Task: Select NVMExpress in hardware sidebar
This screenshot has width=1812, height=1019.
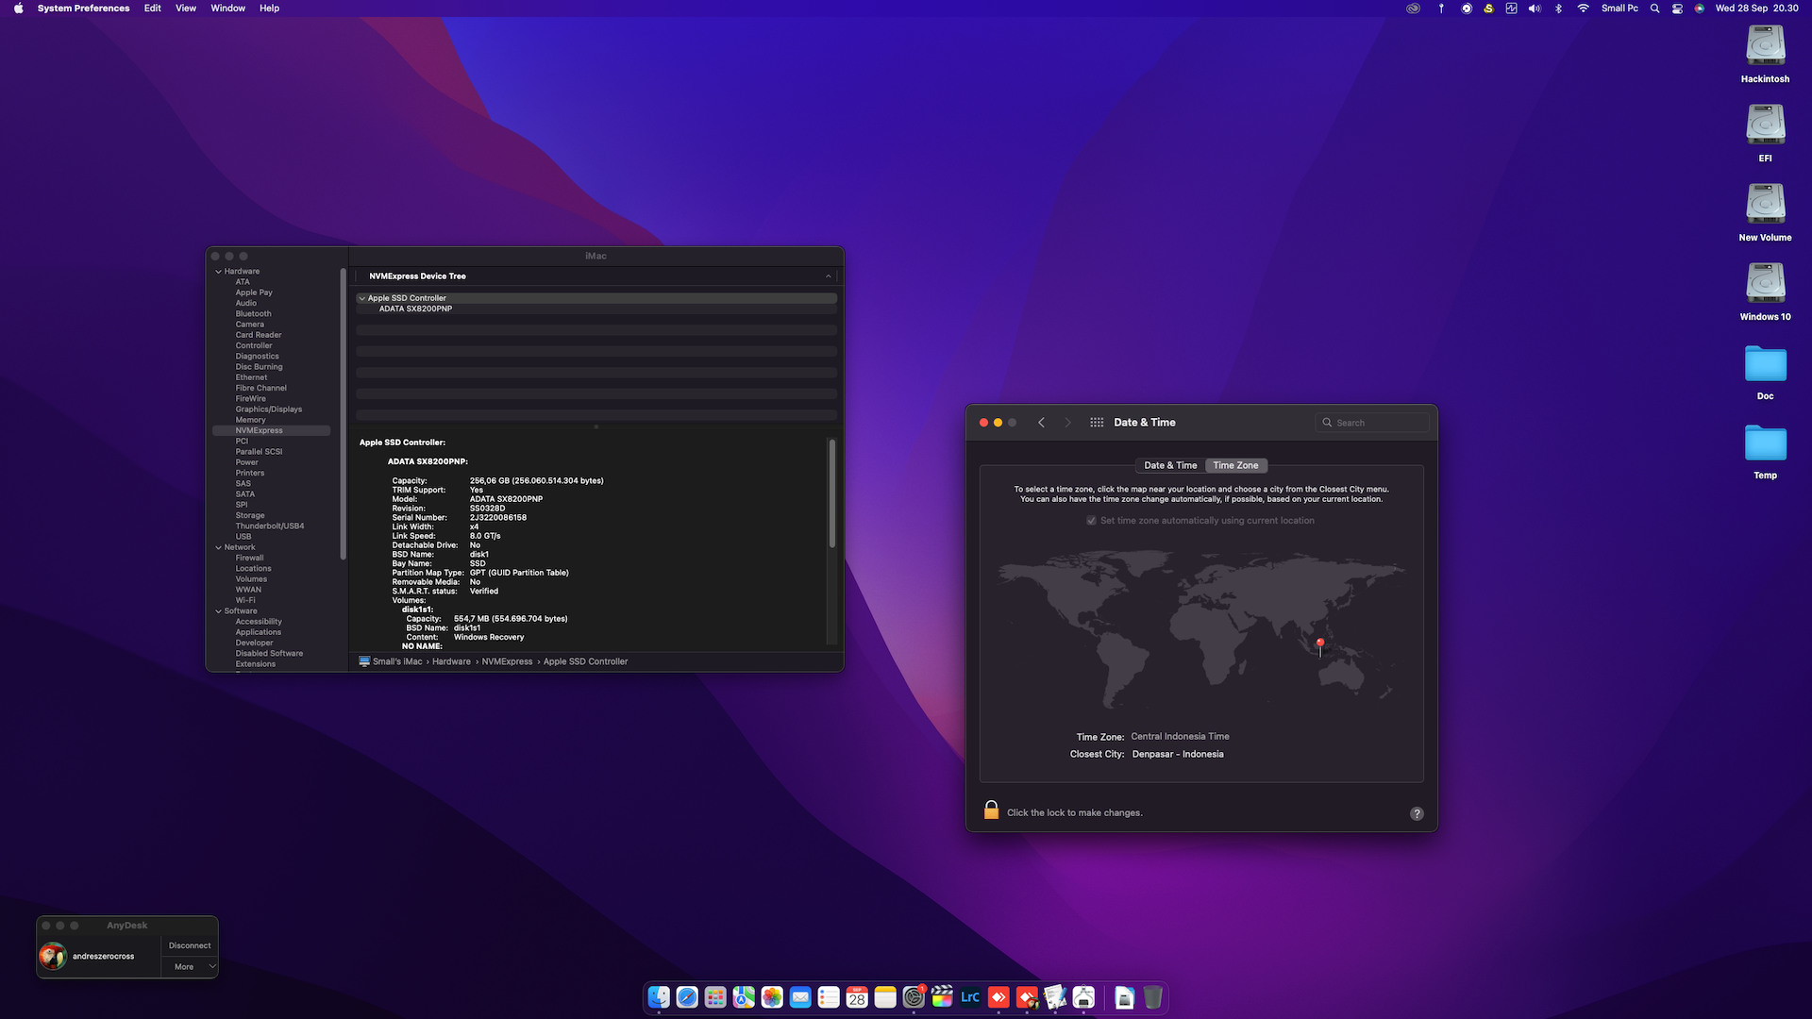Action: coord(272,431)
